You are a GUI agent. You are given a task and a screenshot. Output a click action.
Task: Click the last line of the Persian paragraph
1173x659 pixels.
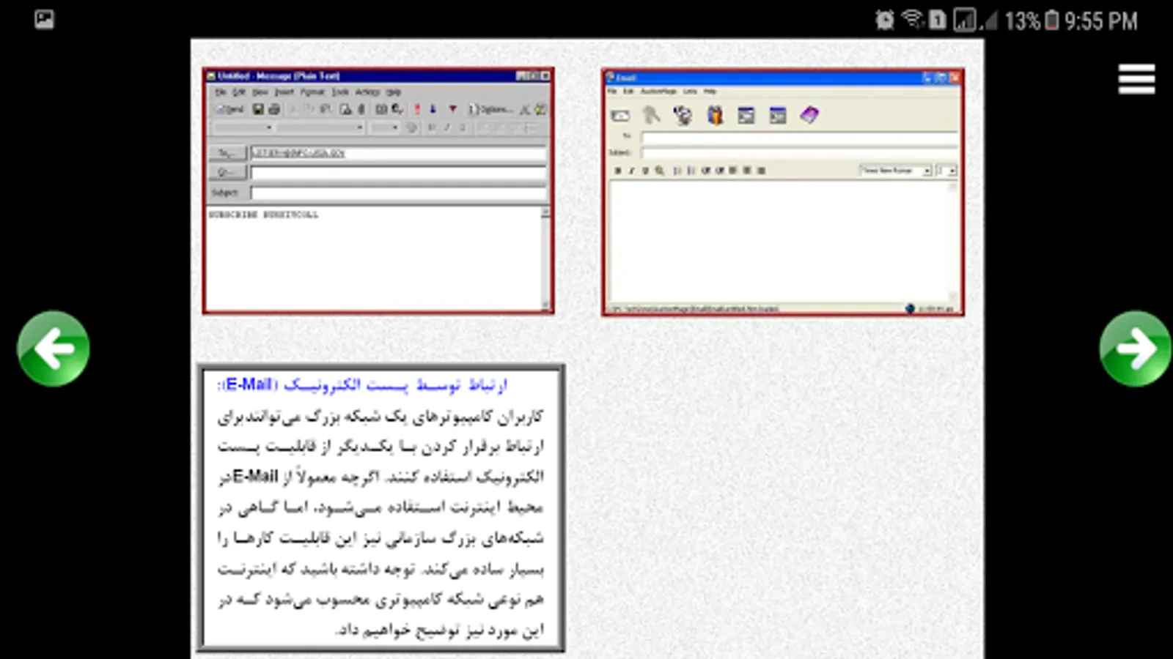440,630
